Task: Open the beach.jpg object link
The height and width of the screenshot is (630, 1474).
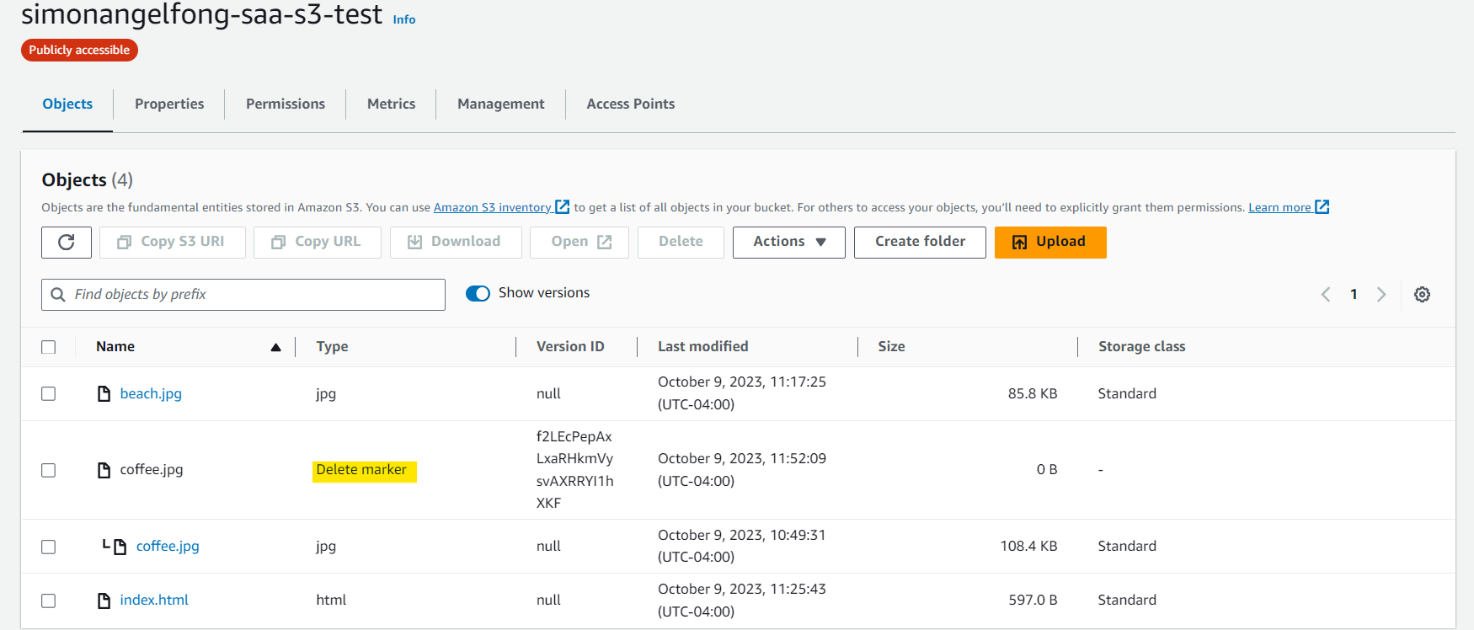Action: click(151, 393)
